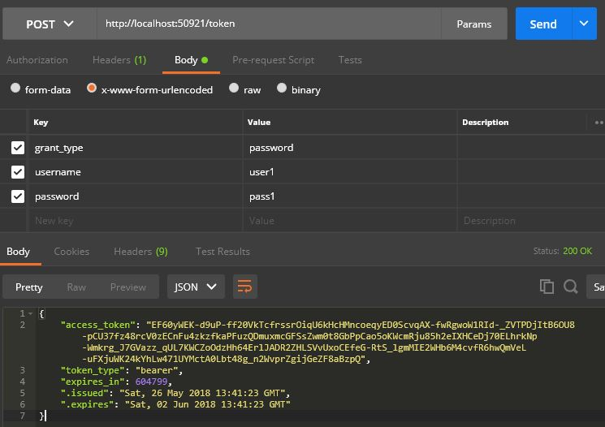Toggle the password row checkbox
This screenshot has height=427, width=605.
[18, 196]
